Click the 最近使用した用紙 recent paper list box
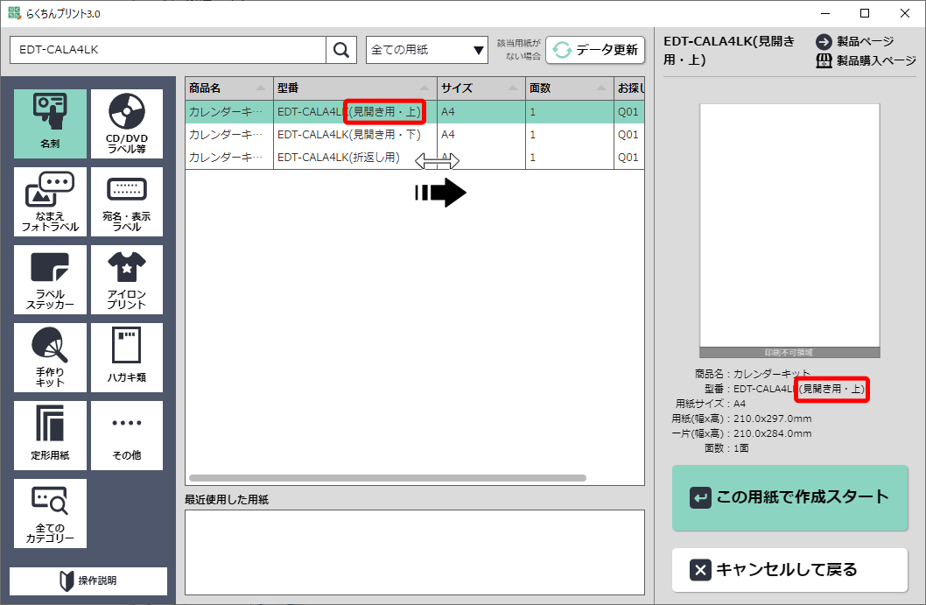926x605 pixels. (x=415, y=552)
